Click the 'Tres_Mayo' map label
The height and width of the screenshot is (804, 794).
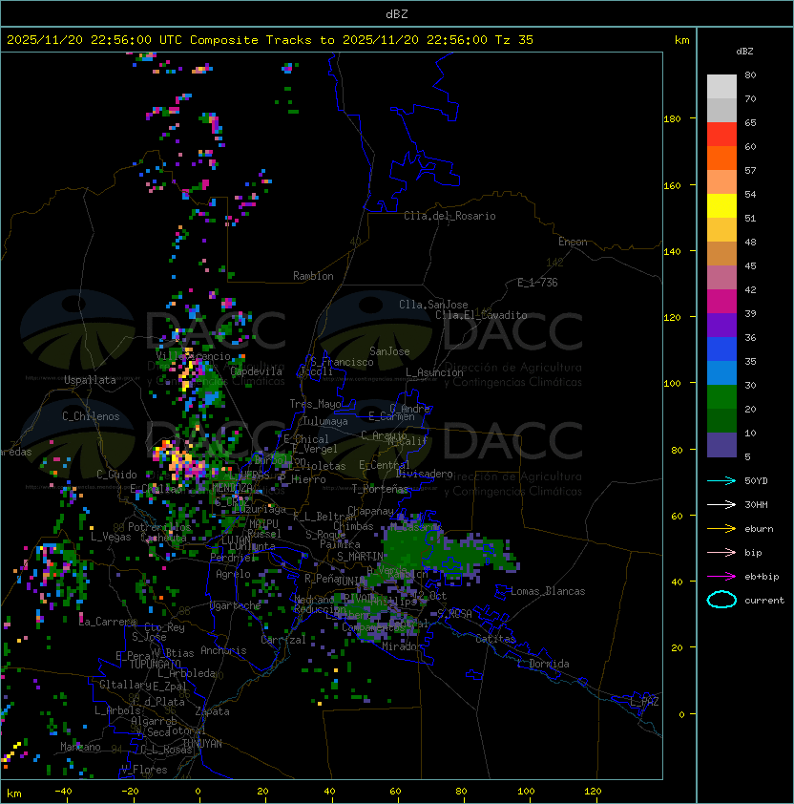coord(315,404)
